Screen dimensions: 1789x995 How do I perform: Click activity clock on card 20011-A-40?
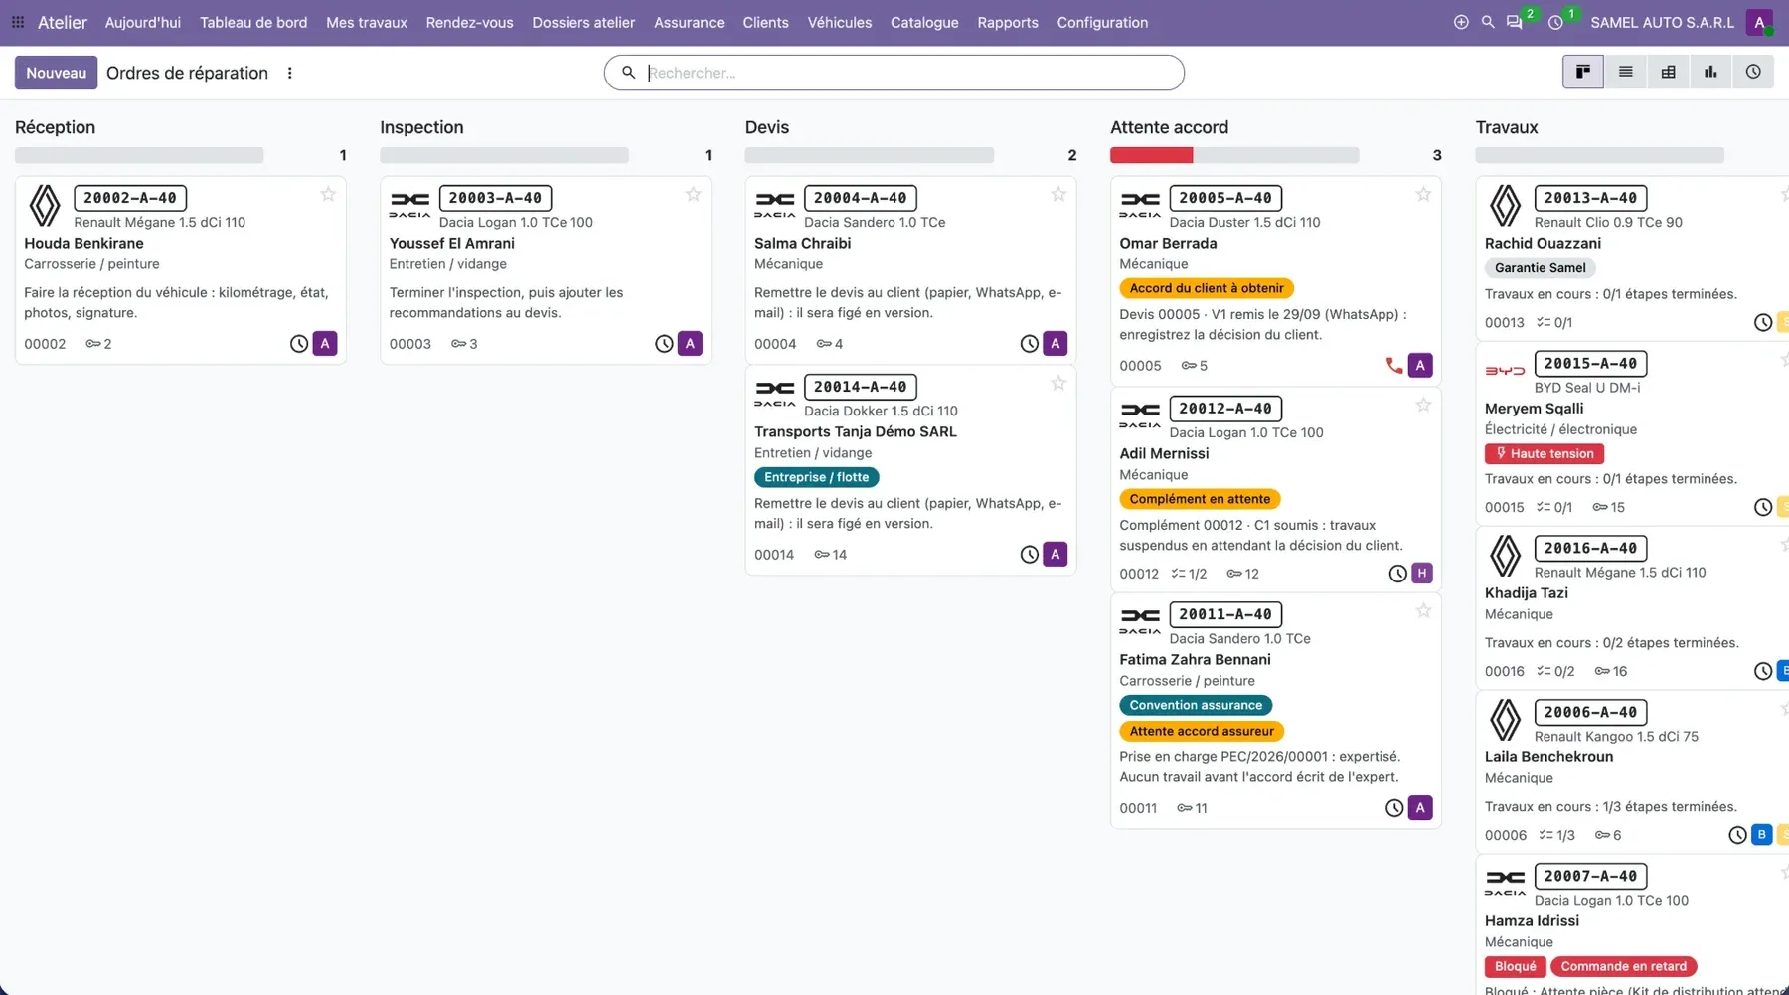[1394, 808]
